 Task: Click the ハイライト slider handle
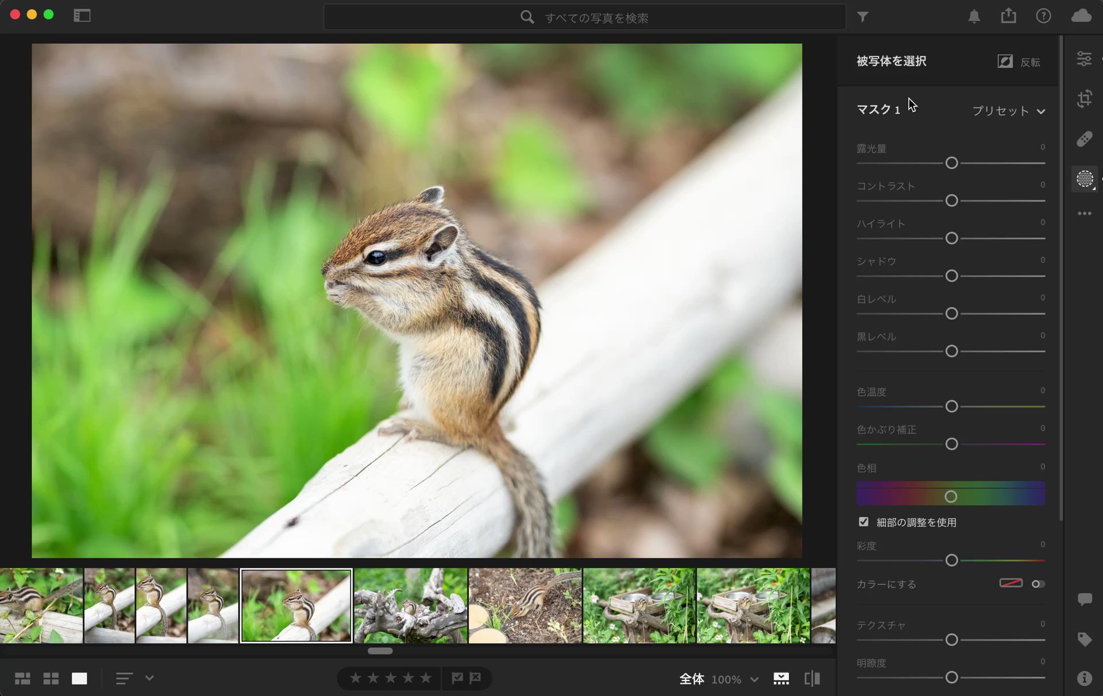pos(951,238)
